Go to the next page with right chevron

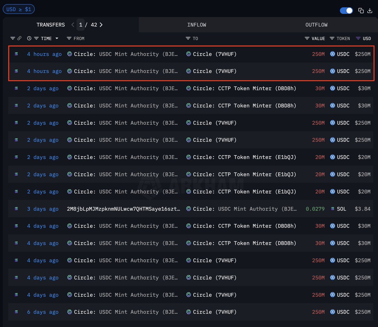(101, 25)
